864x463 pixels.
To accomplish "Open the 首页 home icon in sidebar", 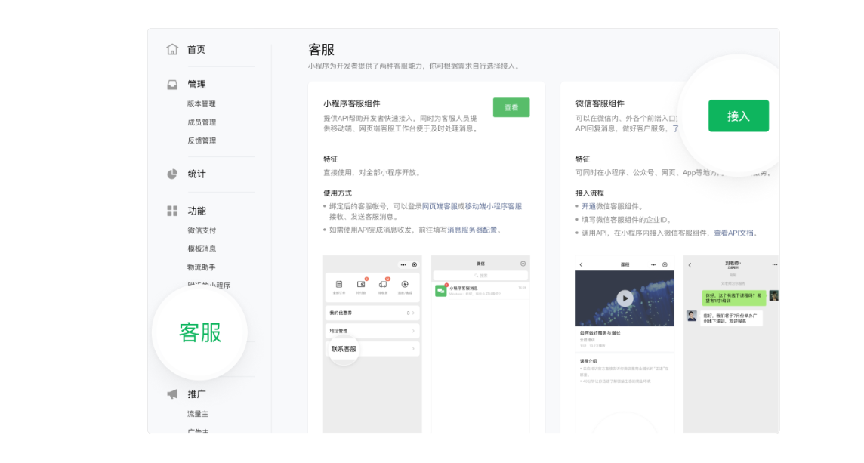I will (172, 49).
